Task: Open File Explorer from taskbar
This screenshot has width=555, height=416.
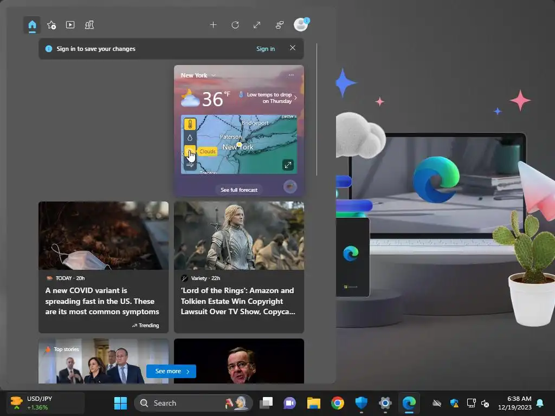Action: [x=314, y=403]
